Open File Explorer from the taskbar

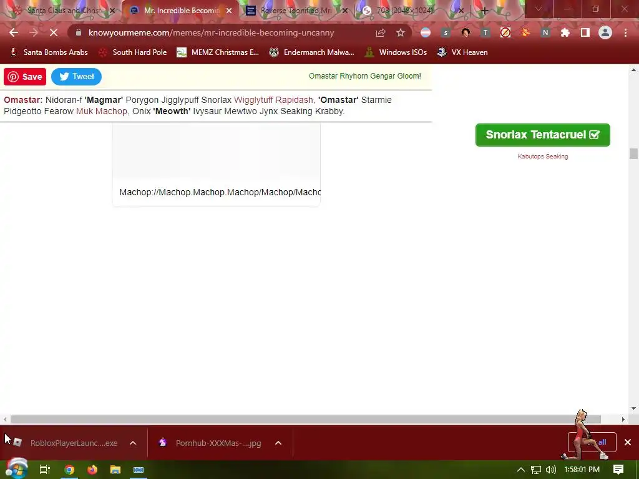(115, 470)
